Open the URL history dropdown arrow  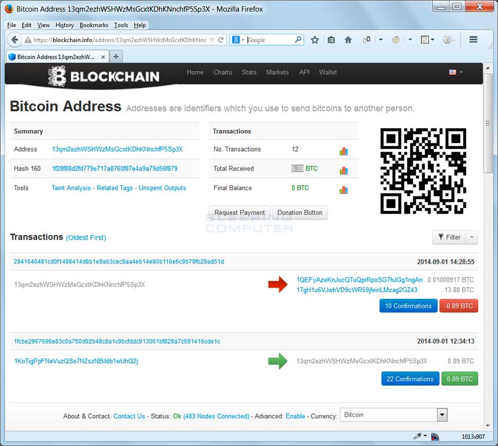pyautogui.click(x=212, y=40)
